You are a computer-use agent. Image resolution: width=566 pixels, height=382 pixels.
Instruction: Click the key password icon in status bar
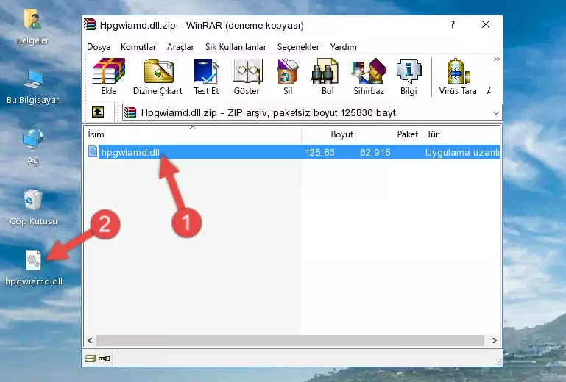point(105,358)
